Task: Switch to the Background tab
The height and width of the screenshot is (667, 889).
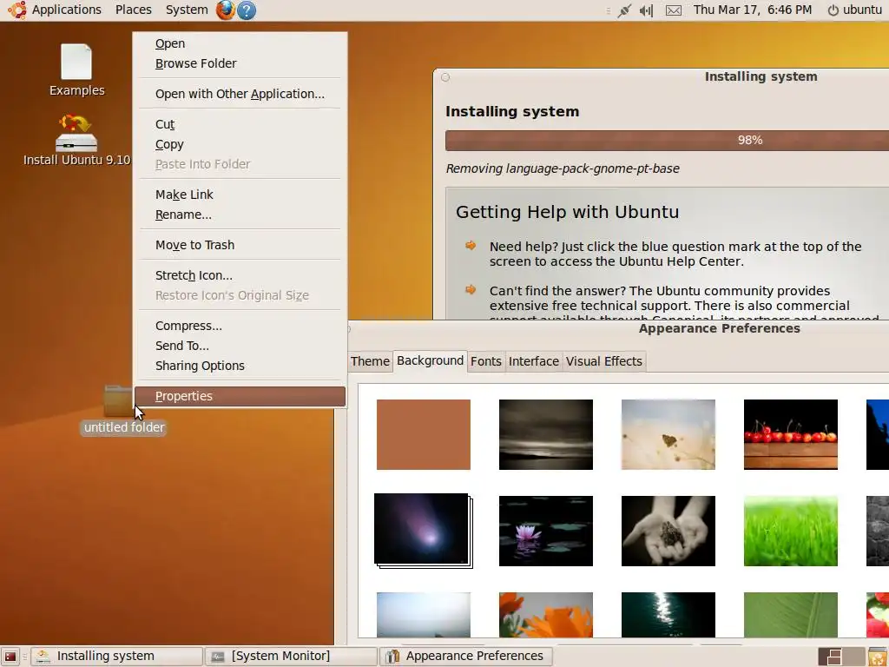Action: click(x=430, y=360)
